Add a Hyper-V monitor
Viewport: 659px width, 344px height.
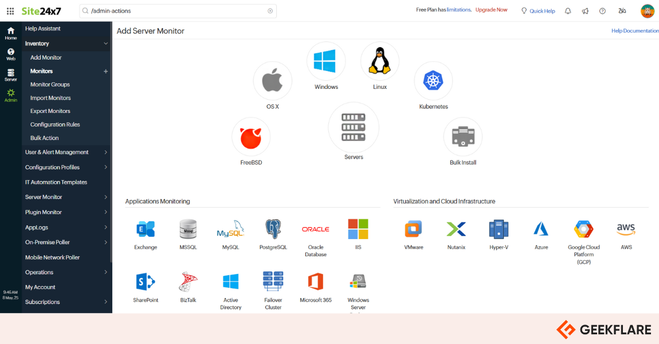click(x=499, y=229)
